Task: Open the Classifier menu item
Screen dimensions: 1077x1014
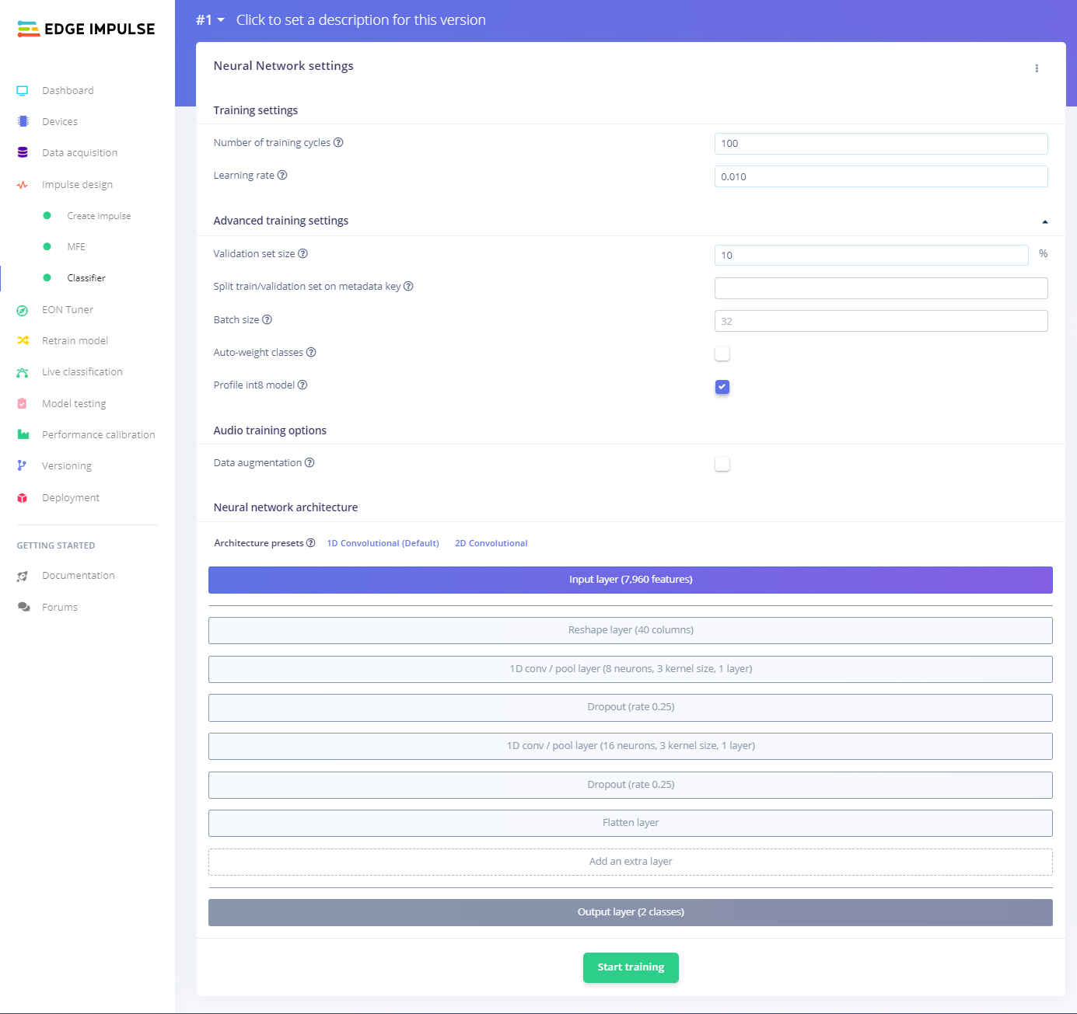Action: pyautogui.click(x=86, y=278)
